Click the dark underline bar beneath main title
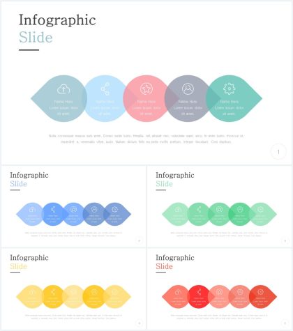Screen dimensions: 293x331 [x=29, y=49]
